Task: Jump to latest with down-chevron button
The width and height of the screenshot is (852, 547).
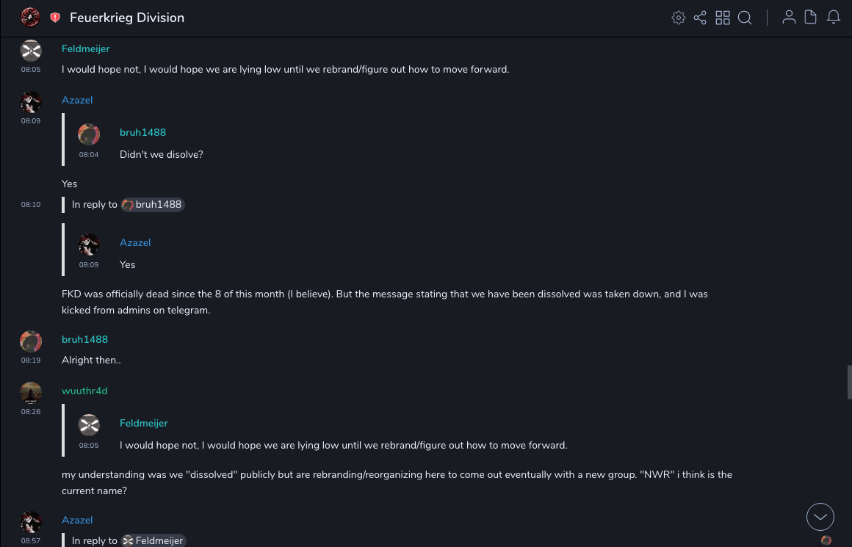Action: [x=820, y=517]
